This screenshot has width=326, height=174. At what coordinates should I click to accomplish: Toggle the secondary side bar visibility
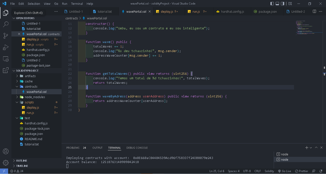(x=283, y=4)
